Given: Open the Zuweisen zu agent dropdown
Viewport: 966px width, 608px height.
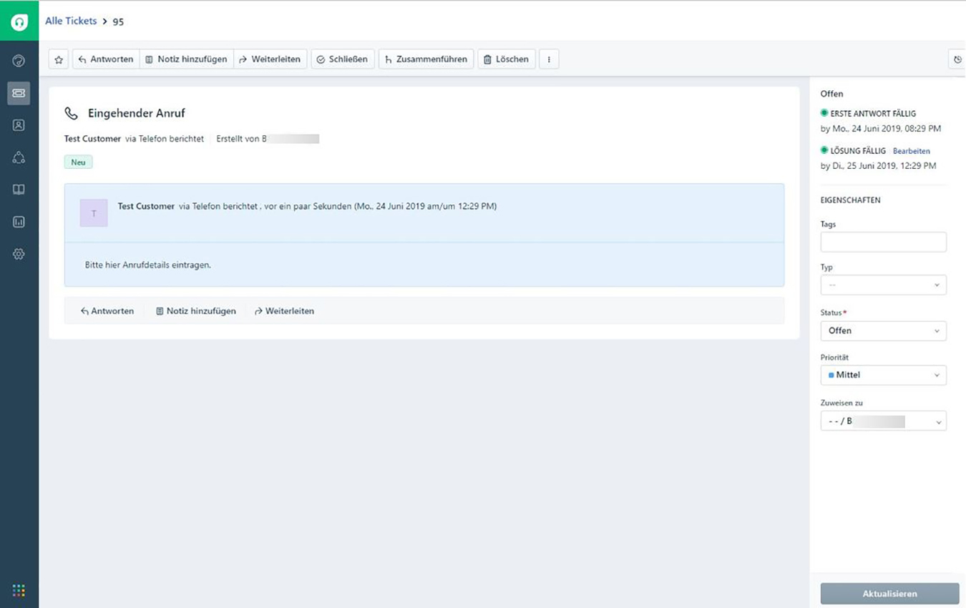Looking at the screenshot, I should (x=883, y=421).
